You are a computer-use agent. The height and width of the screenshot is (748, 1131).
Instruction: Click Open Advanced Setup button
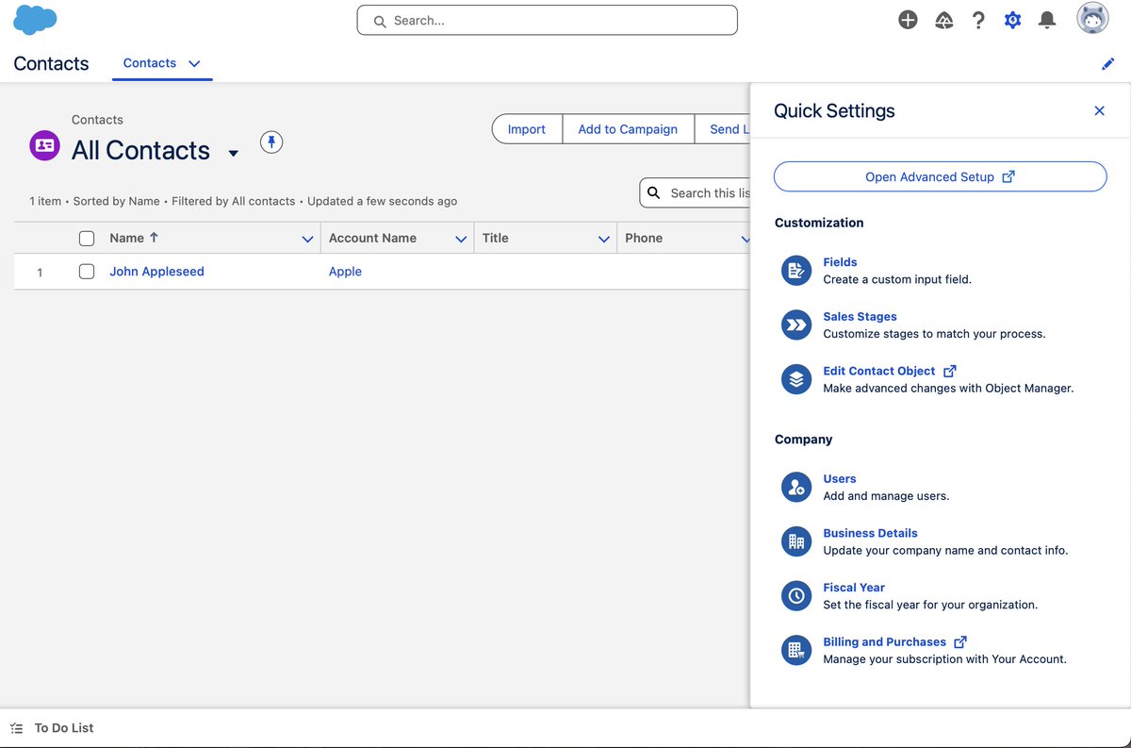point(940,176)
